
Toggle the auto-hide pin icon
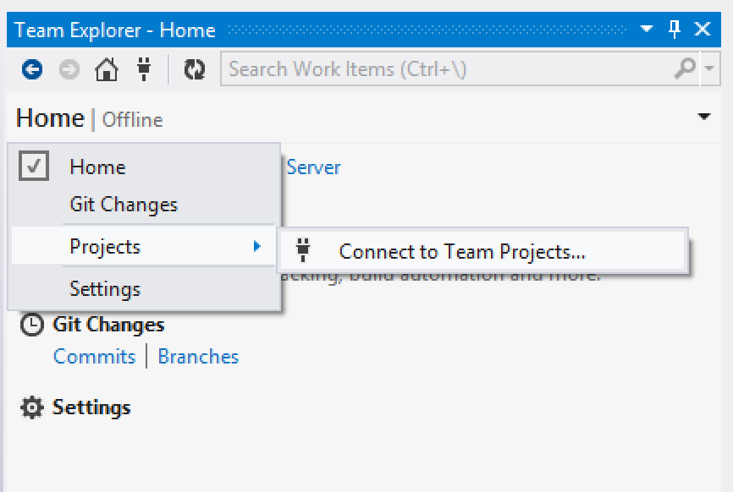(x=674, y=29)
